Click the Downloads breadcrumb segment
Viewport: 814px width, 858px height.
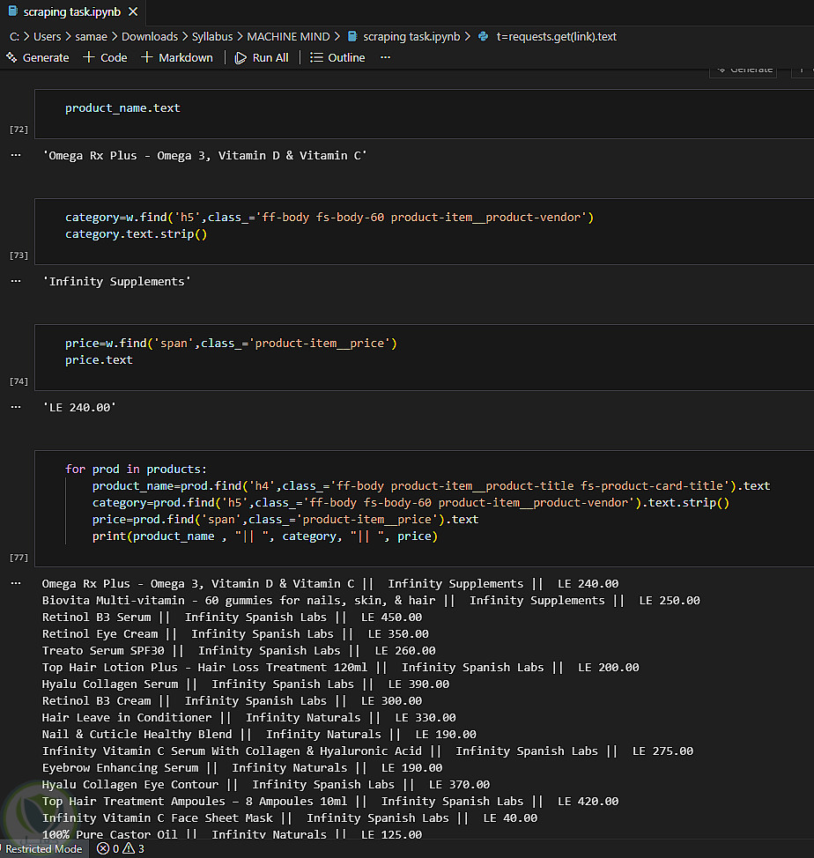tap(149, 36)
